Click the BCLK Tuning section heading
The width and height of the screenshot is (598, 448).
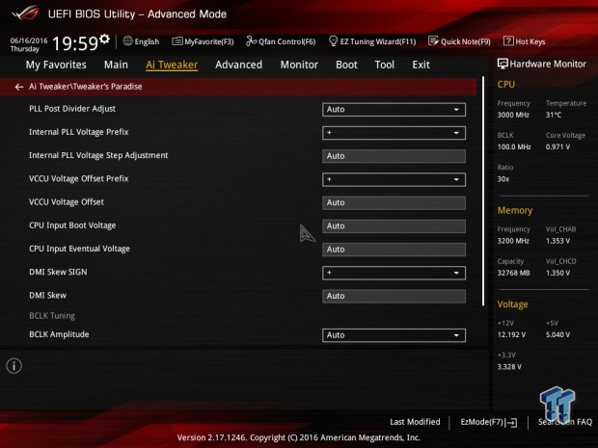point(52,316)
